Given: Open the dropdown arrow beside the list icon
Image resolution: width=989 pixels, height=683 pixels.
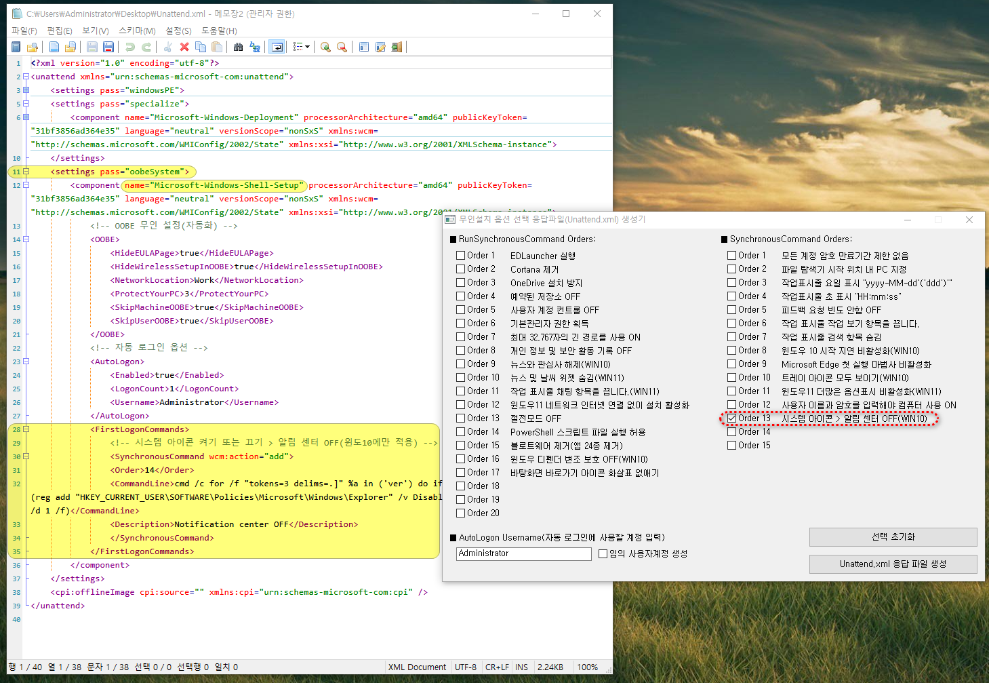Looking at the screenshot, I should (x=308, y=47).
